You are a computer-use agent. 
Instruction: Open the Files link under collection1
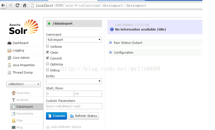[20, 120]
